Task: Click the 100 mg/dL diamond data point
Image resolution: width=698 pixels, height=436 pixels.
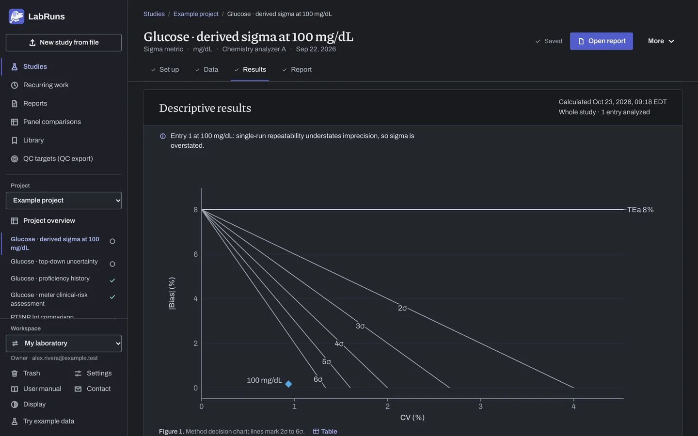Action: [288, 384]
